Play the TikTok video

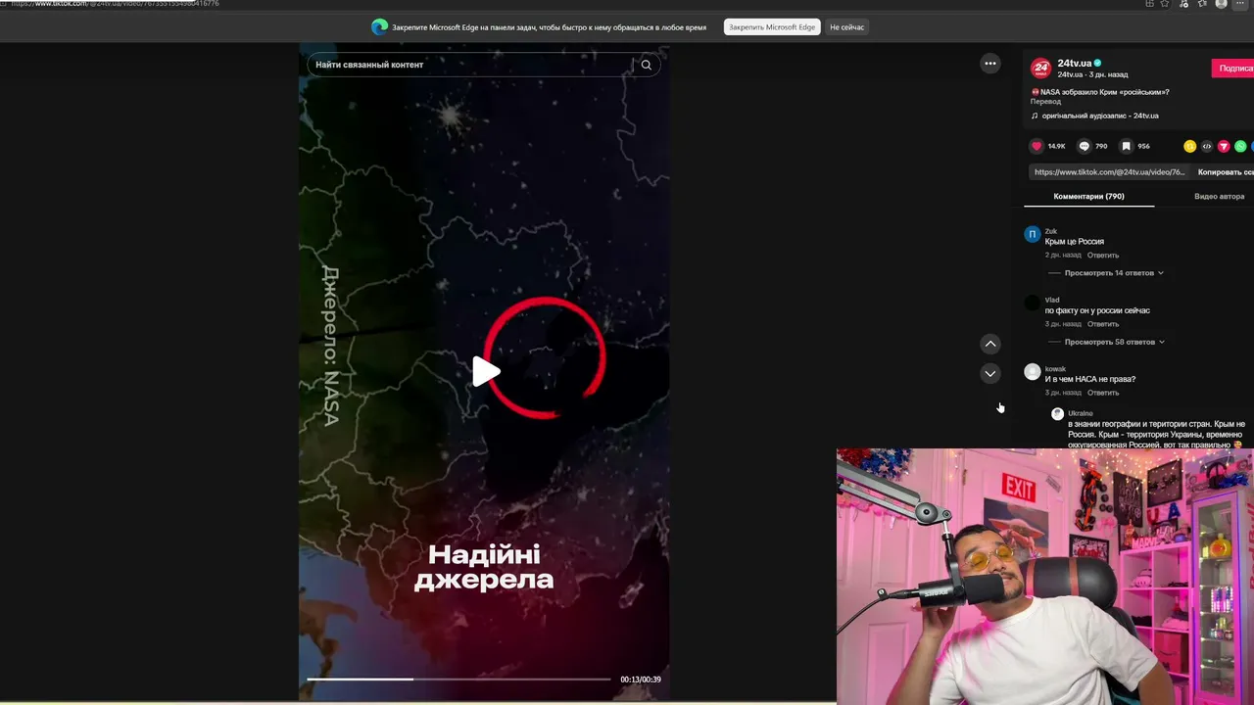(x=486, y=371)
